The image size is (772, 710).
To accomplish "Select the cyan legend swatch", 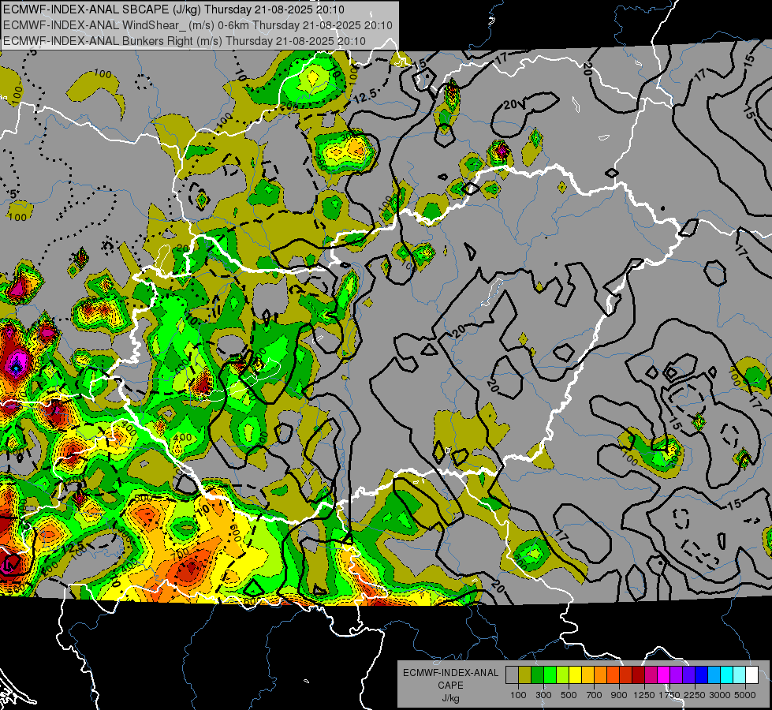I will [727, 674].
